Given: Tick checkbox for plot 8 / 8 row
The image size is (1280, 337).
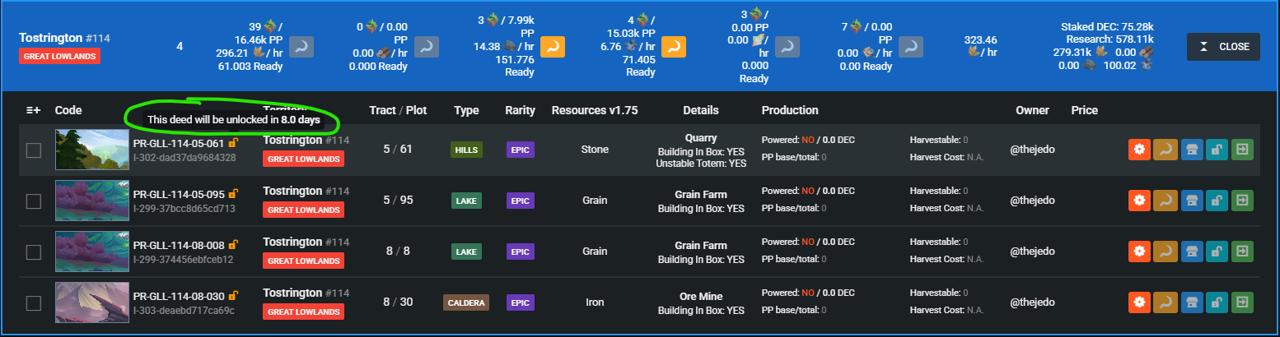Looking at the screenshot, I should [x=34, y=252].
